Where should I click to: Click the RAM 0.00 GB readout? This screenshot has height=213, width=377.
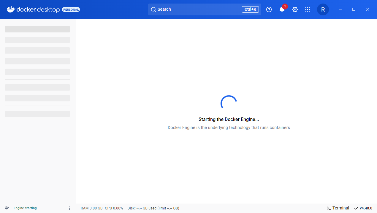pos(91,208)
